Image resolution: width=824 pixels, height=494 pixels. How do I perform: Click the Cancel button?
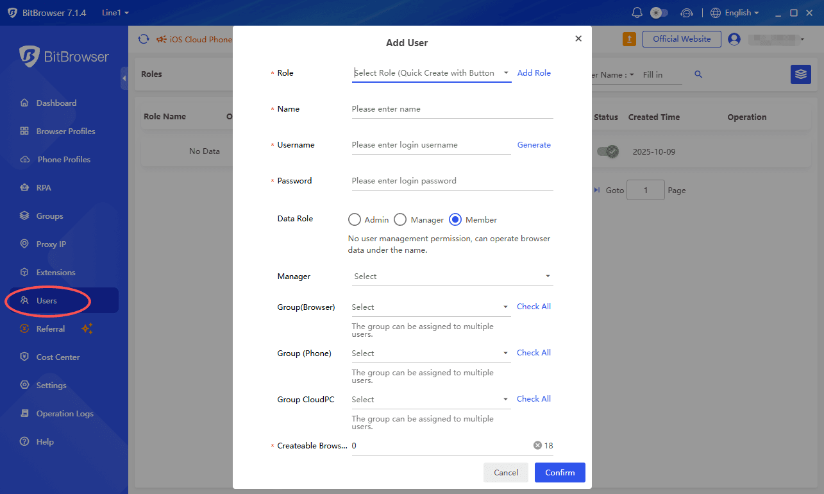[x=506, y=472]
